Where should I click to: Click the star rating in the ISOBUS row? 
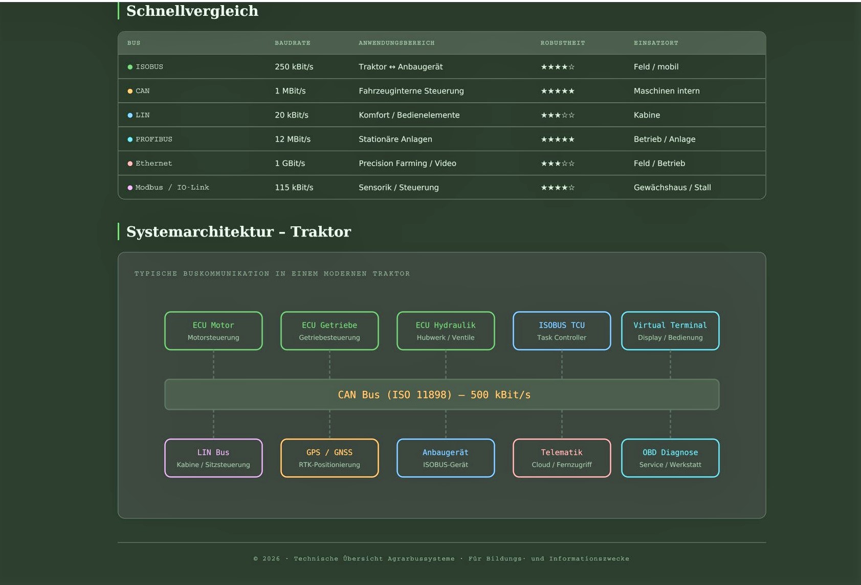558,67
